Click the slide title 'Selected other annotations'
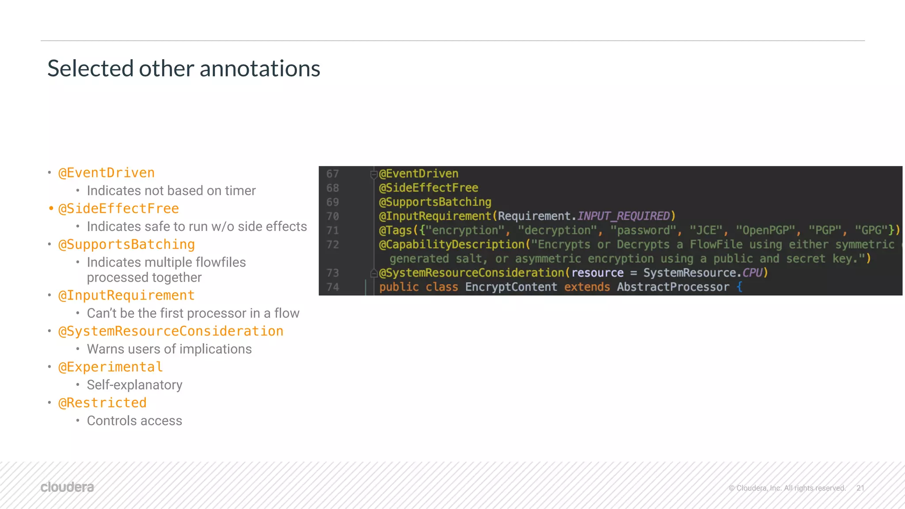Image resolution: width=905 pixels, height=509 pixels. (184, 68)
